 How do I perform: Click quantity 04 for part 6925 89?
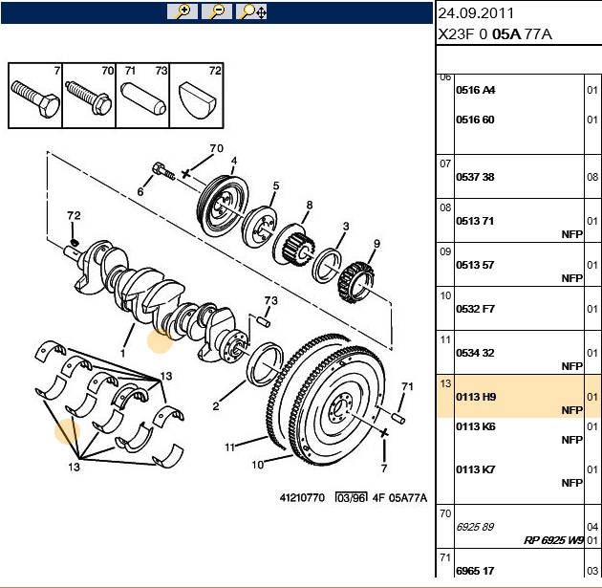pyautogui.click(x=592, y=527)
